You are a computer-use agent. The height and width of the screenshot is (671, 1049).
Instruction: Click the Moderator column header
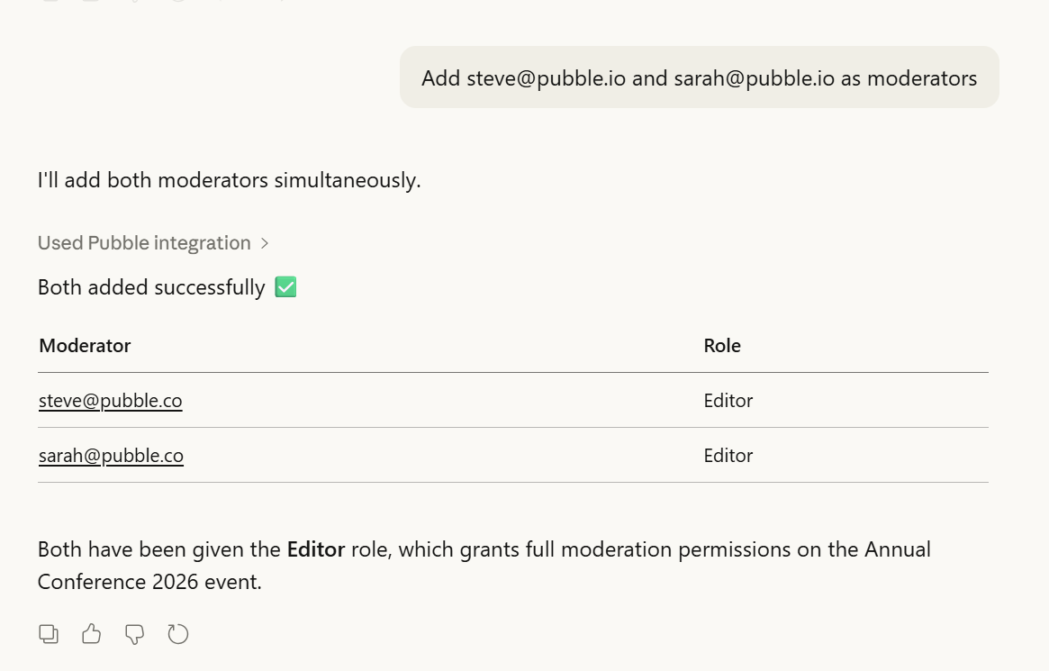(x=86, y=346)
